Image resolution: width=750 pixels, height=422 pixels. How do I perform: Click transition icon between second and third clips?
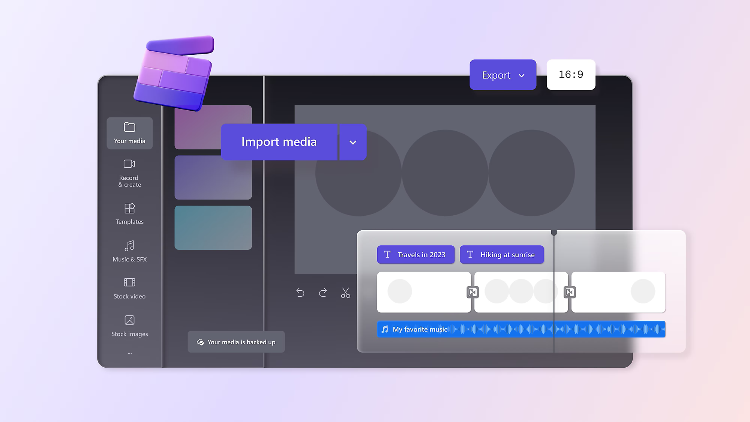(x=570, y=292)
